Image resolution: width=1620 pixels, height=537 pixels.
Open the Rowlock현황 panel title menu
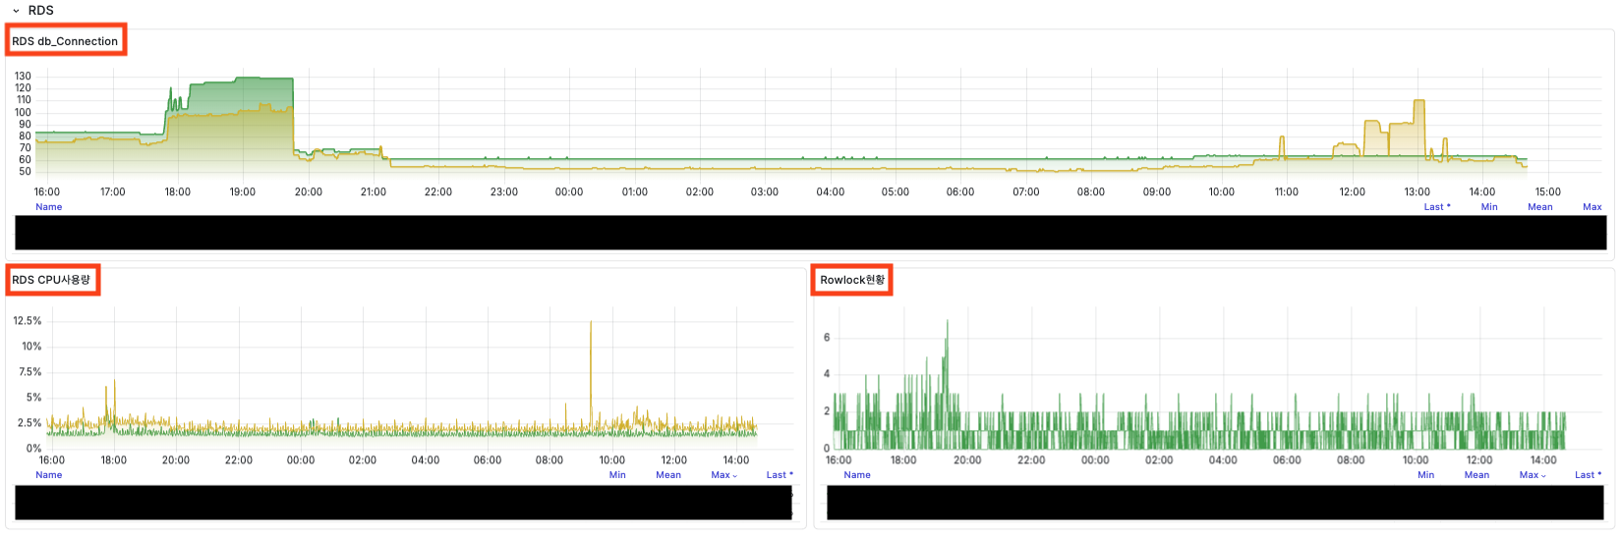tap(852, 280)
